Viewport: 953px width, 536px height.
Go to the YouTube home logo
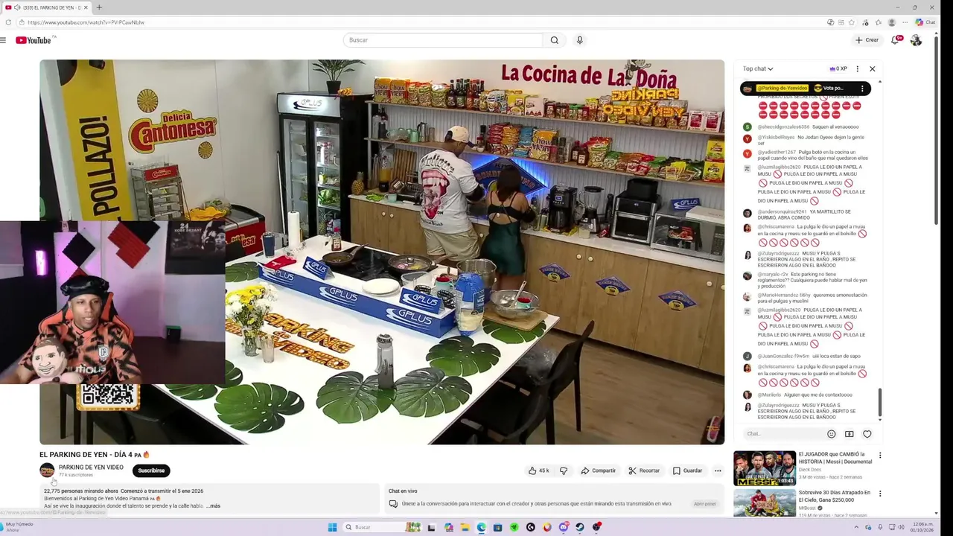34,40
